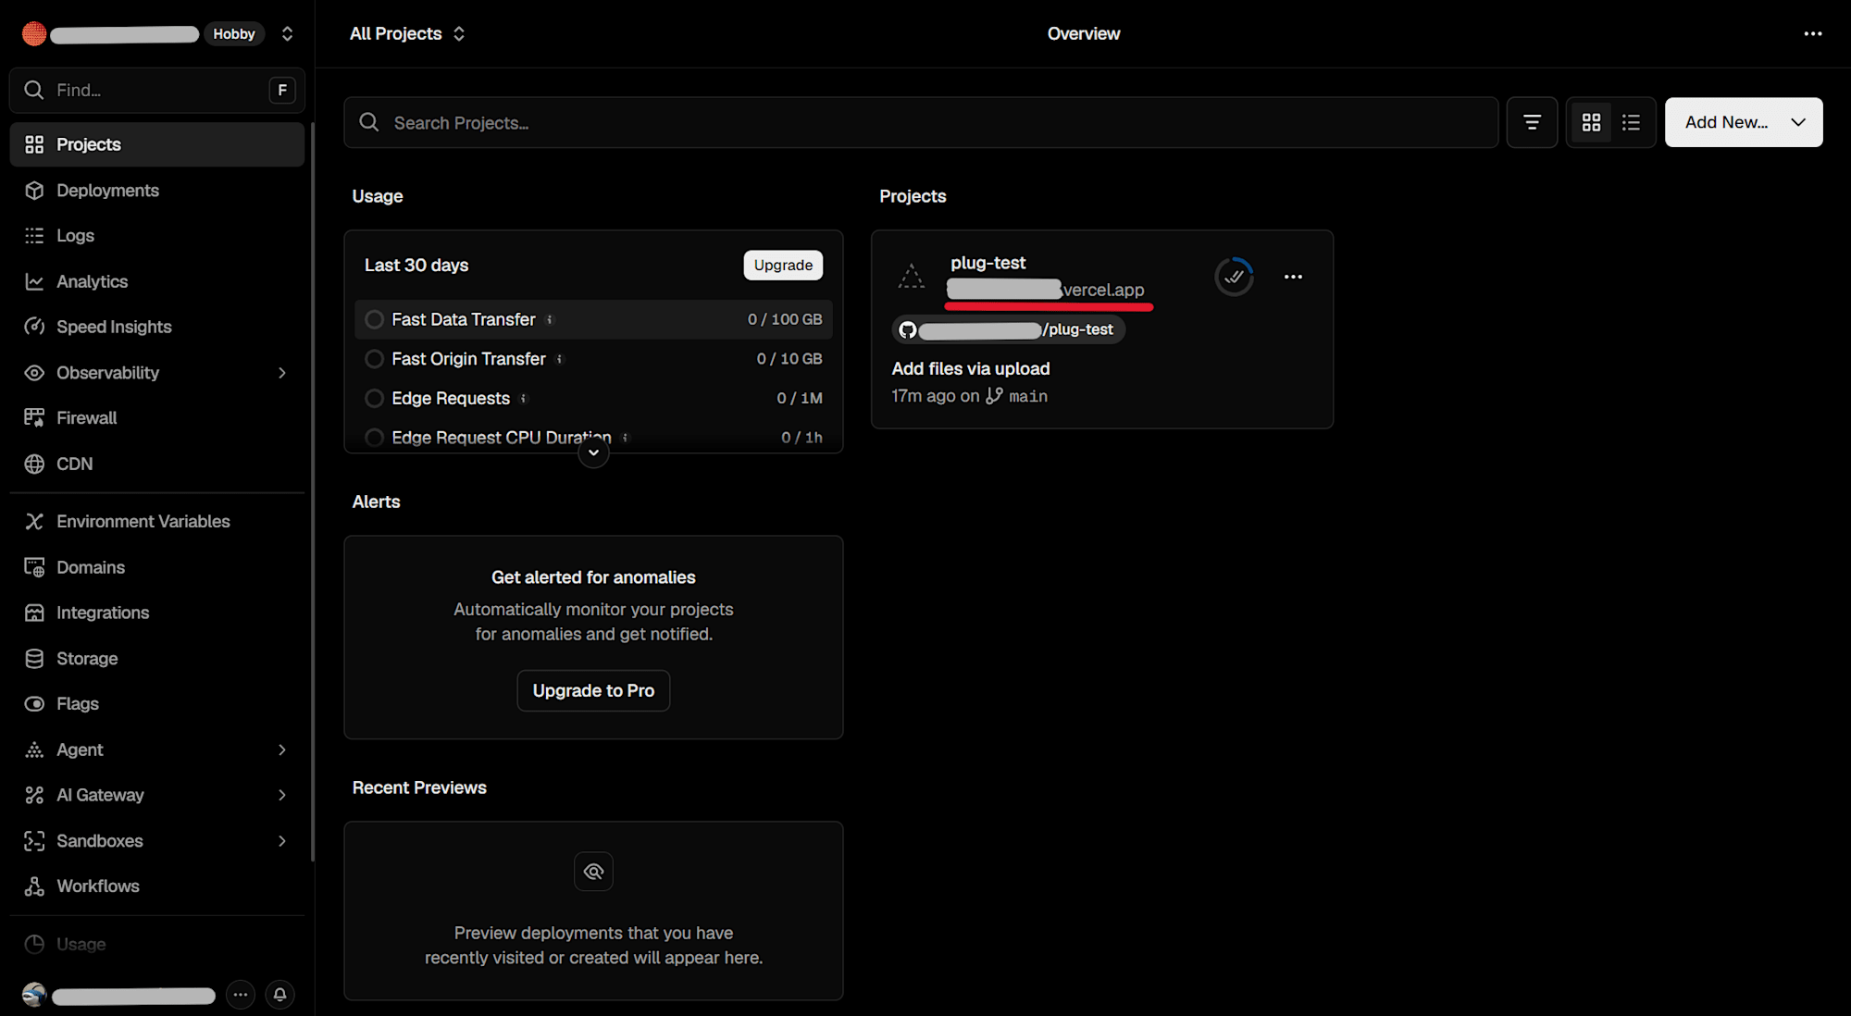Select the Fast Data Transfer usage row
The image size is (1851, 1016).
coord(593,319)
